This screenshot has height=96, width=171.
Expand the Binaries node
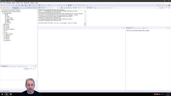3,24
